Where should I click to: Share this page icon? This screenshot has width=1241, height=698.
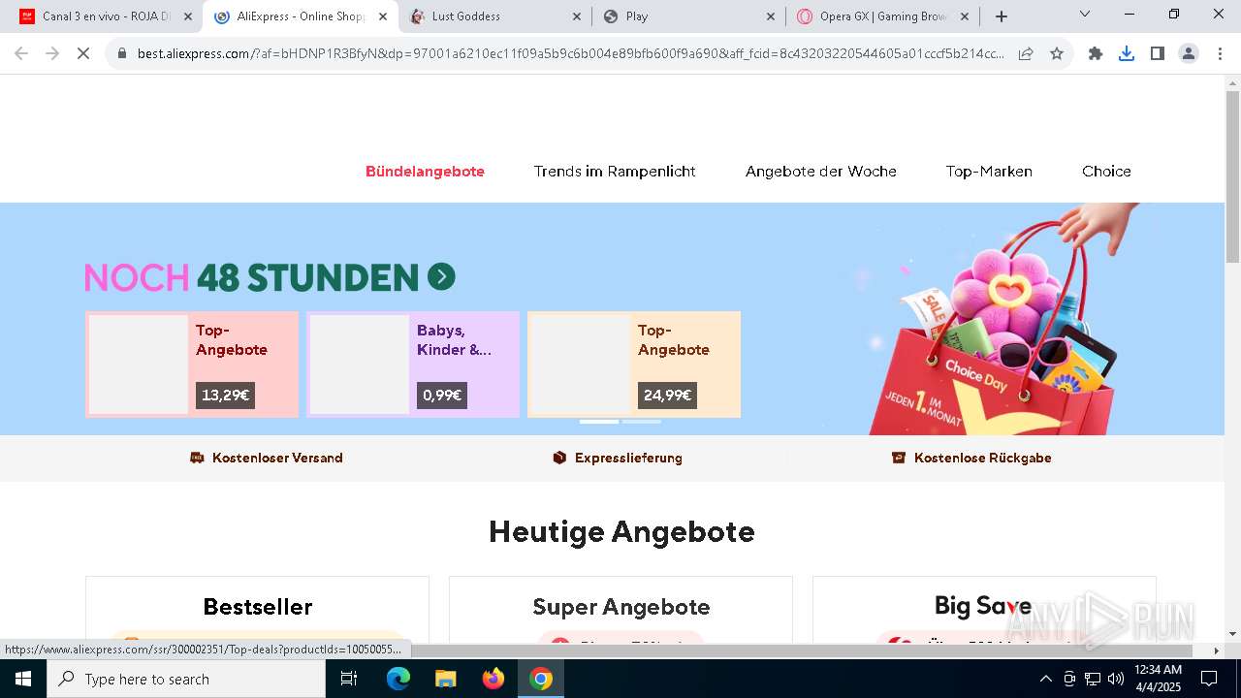coord(1026,53)
